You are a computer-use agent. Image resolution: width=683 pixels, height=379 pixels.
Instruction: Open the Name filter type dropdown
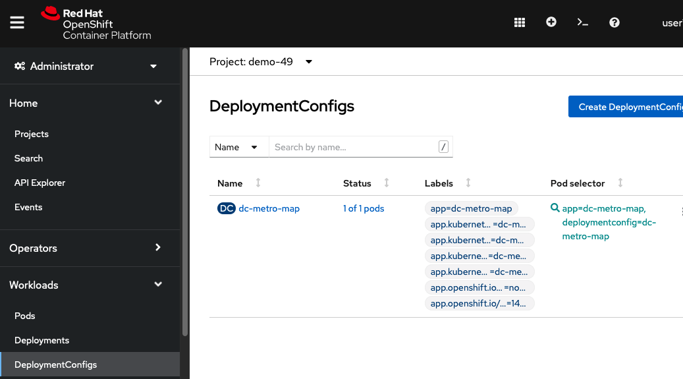pos(239,147)
